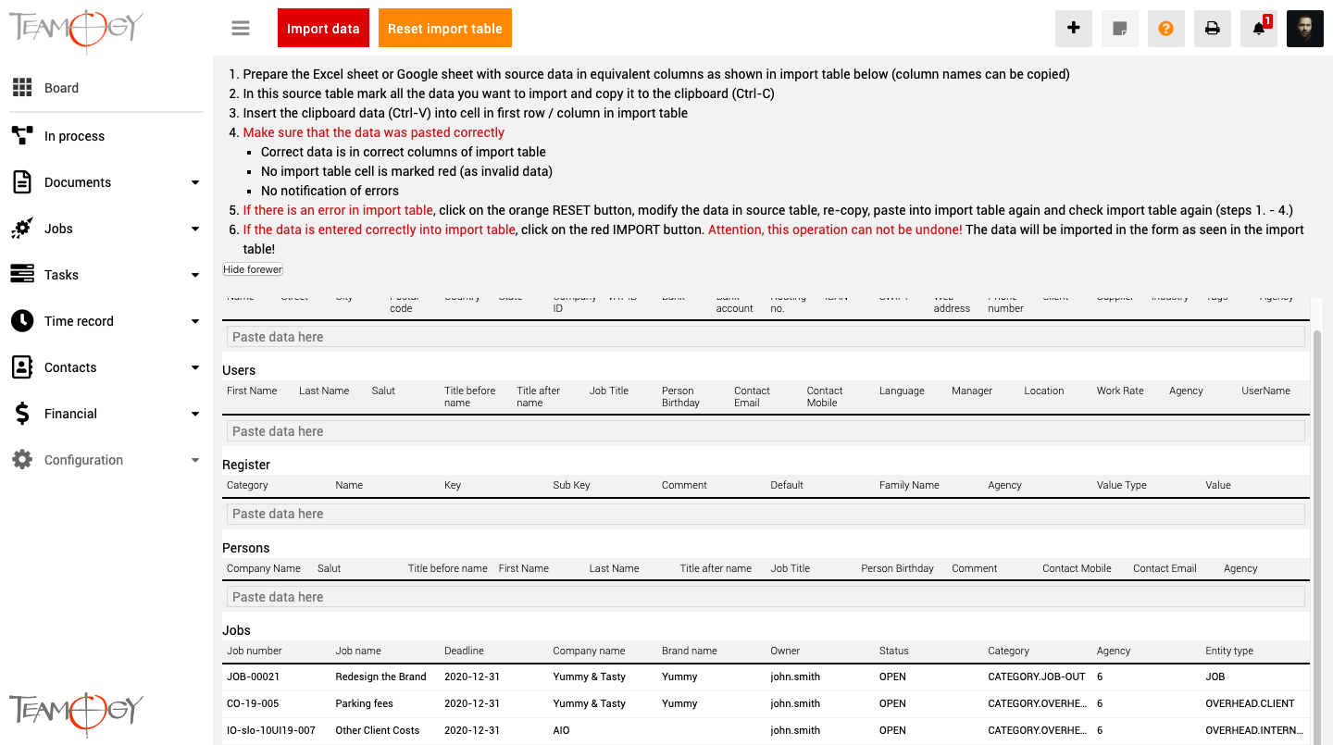
Task: Click the UserName column header in Users
Action: coord(1265,391)
